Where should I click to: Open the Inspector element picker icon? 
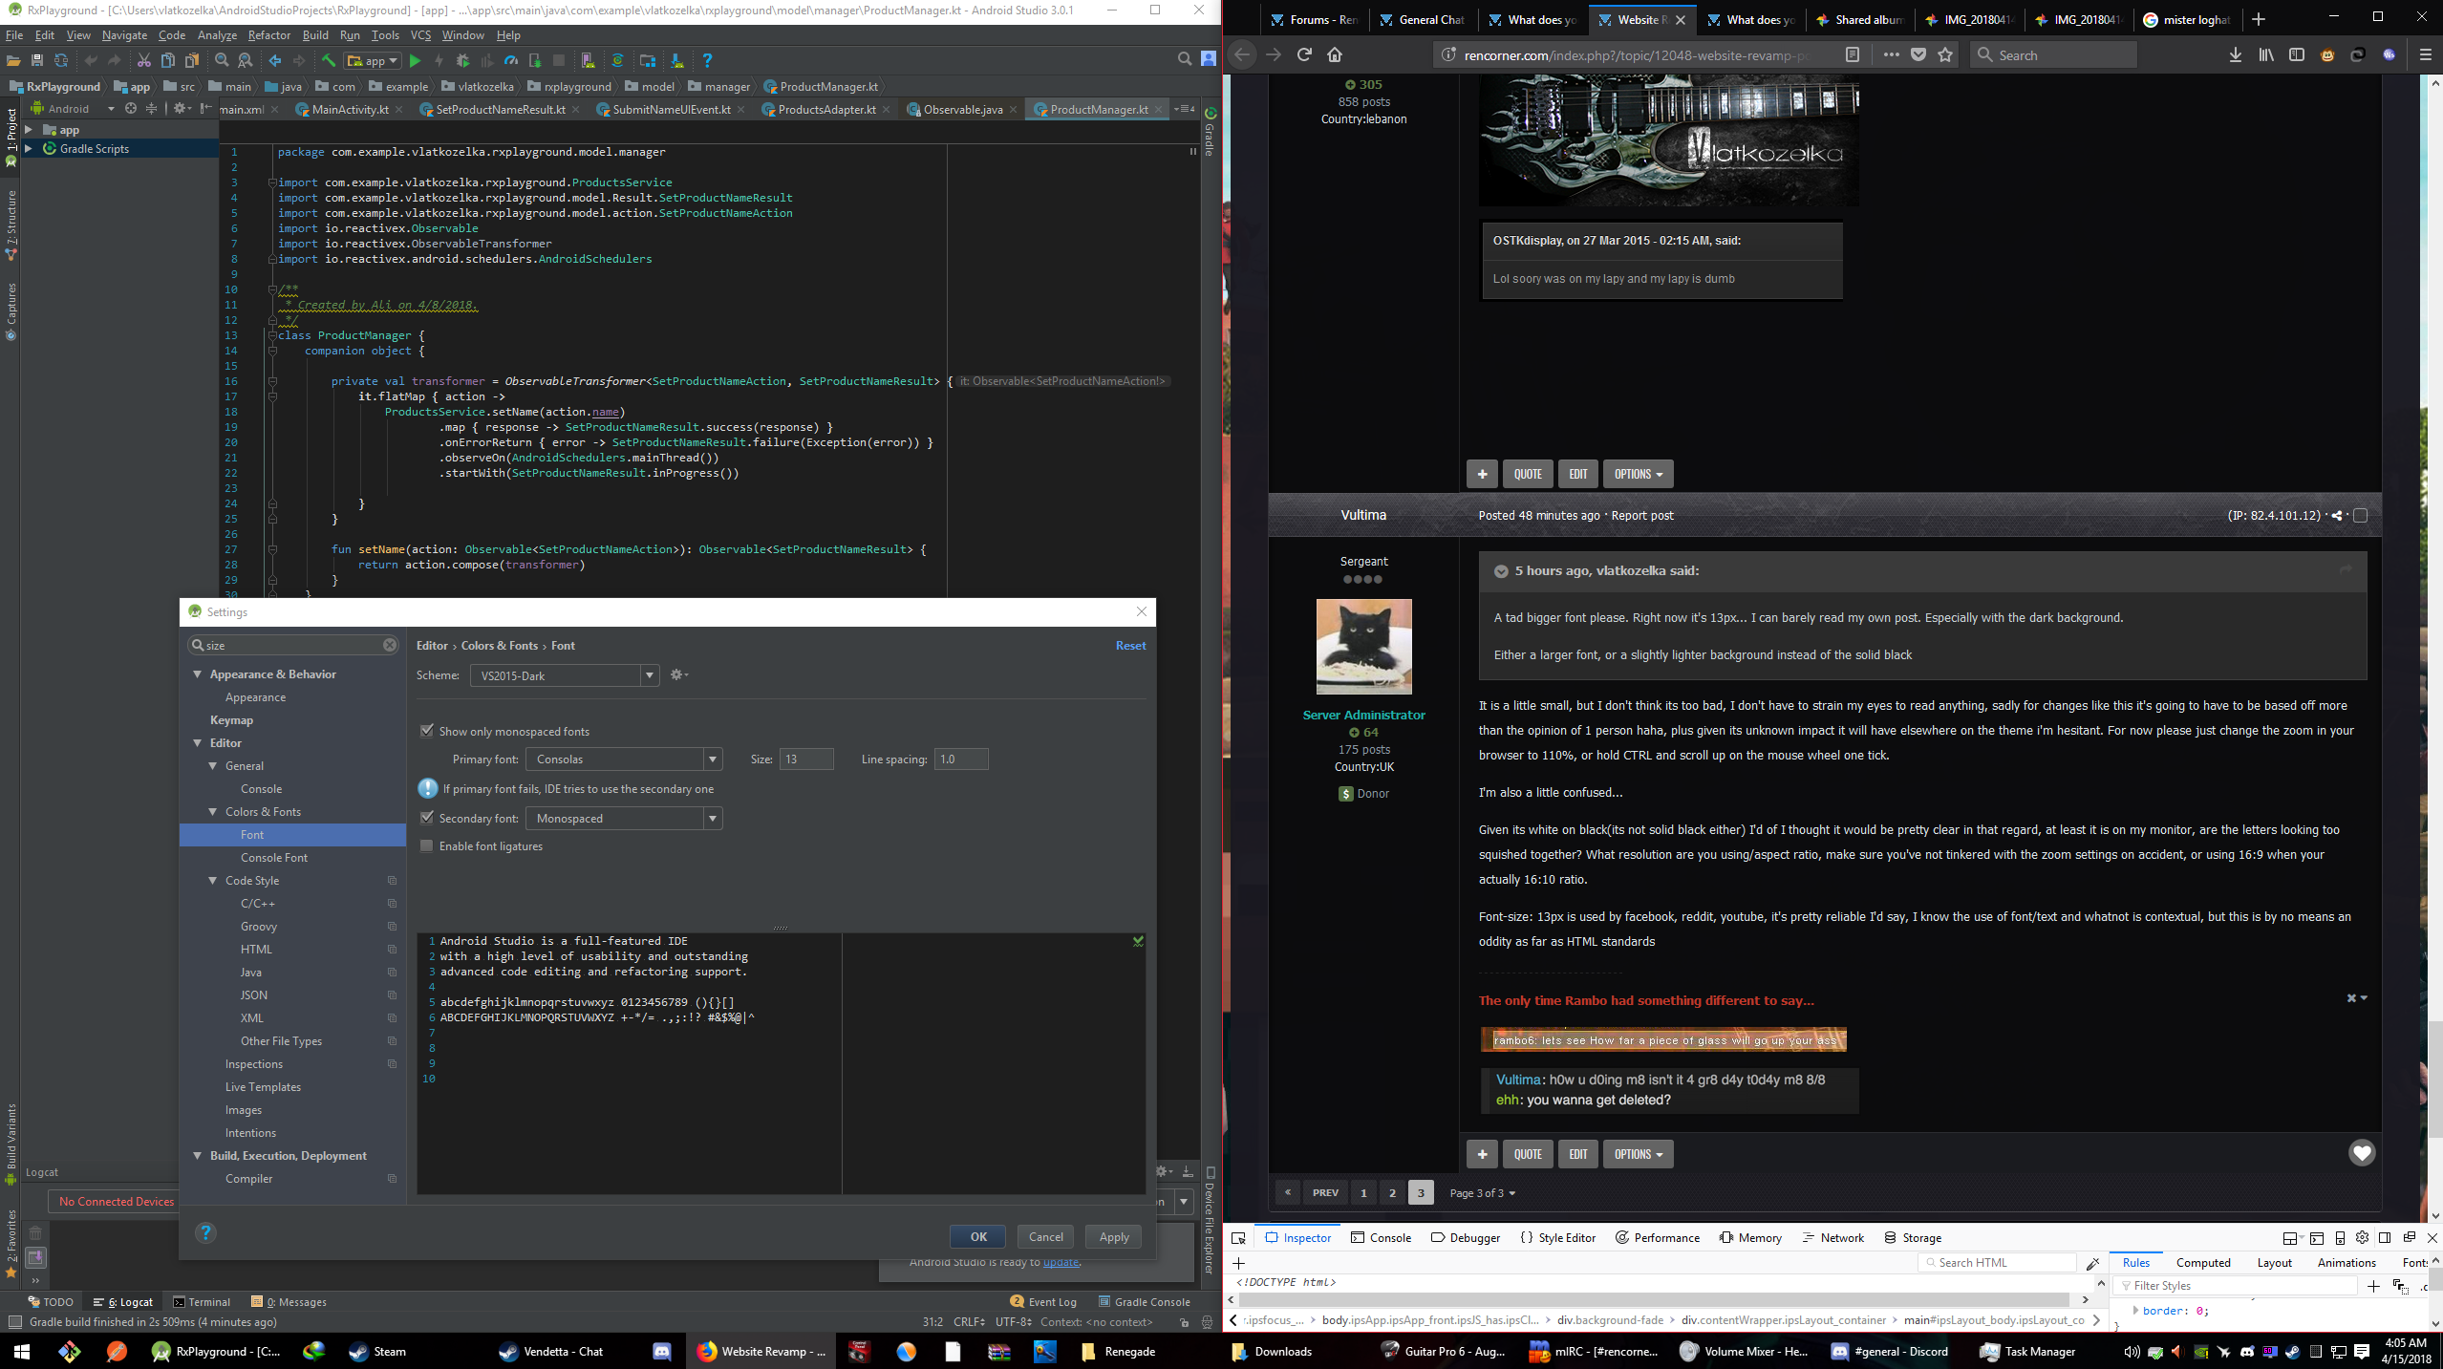click(x=1239, y=1237)
